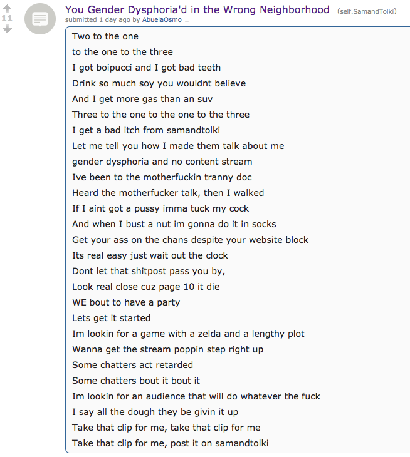The image size is (410, 457).
Task: Click the line "Look real close cuz page 10 it die"
Action: [x=146, y=287]
